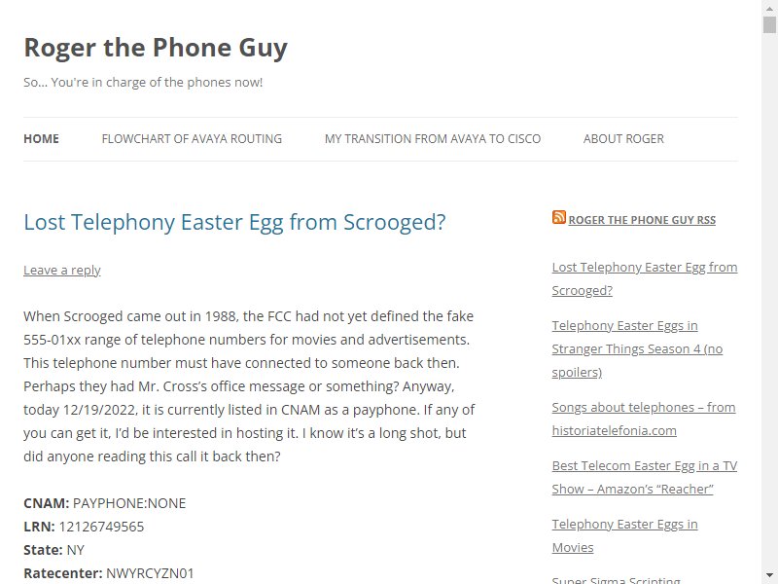Click the vertical scrollbar thumb
Viewport: 778px width, 584px height.
coord(769,24)
